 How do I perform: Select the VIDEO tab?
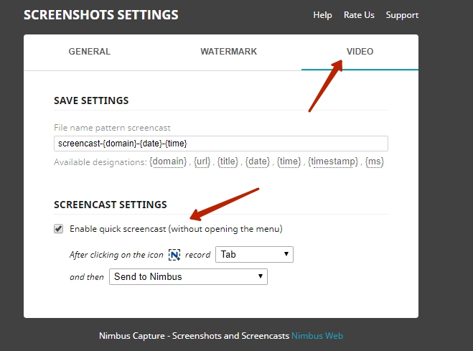tap(360, 52)
